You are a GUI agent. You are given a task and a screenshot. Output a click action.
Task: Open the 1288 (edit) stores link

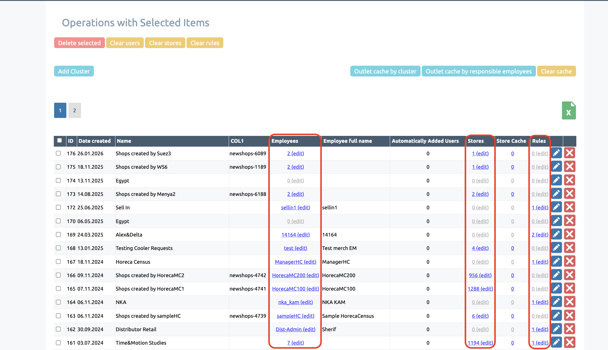point(480,289)
